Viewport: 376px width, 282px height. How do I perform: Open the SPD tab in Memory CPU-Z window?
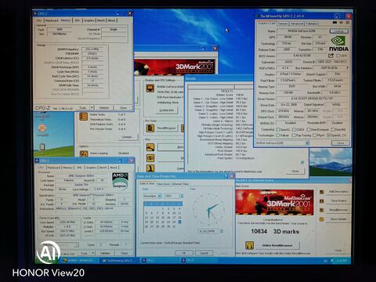pos(78,20)
